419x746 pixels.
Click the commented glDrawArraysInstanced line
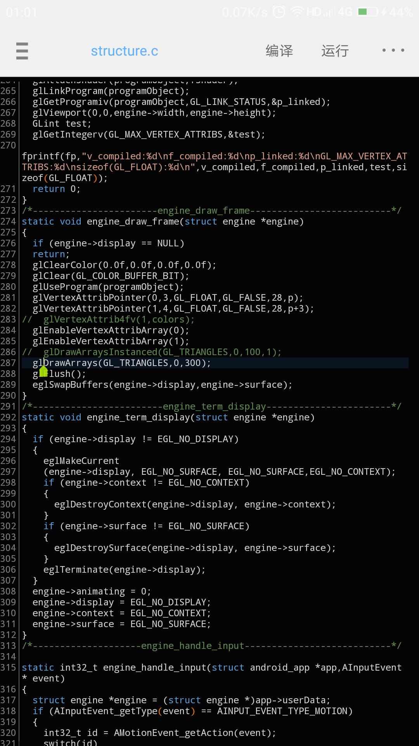[x=162, y=352]
